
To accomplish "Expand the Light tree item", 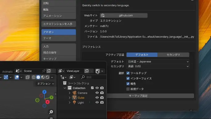I will click(70, 103).
